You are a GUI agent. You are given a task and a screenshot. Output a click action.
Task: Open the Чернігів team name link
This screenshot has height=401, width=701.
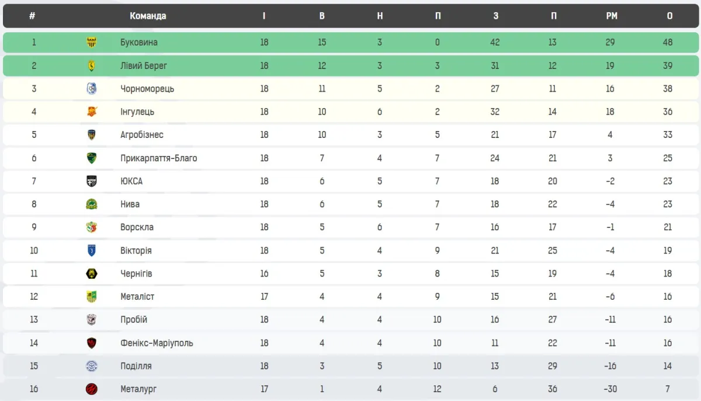tap(136, 274)
